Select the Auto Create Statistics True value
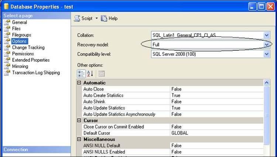Viewport: 277px width, 157px height. tap(217, 95)
